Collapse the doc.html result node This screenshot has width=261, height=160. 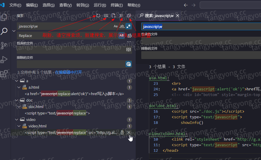[x=19, y=107]
